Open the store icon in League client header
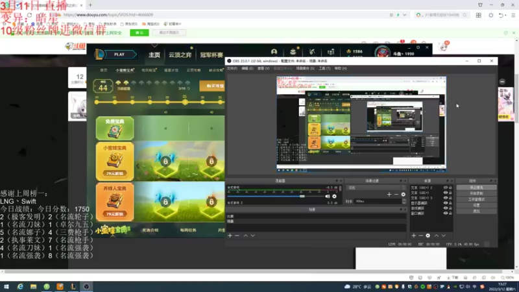This screenshot has height=292, width=519. 331,52
